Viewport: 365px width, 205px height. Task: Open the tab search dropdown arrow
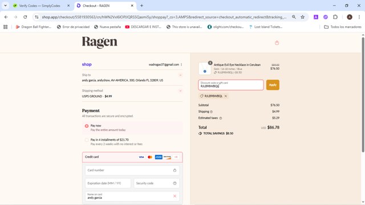point(5,6)
